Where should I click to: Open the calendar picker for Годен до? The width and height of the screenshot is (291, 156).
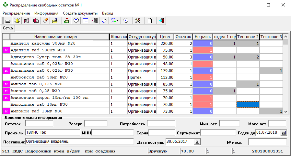(x=284, y=132)
